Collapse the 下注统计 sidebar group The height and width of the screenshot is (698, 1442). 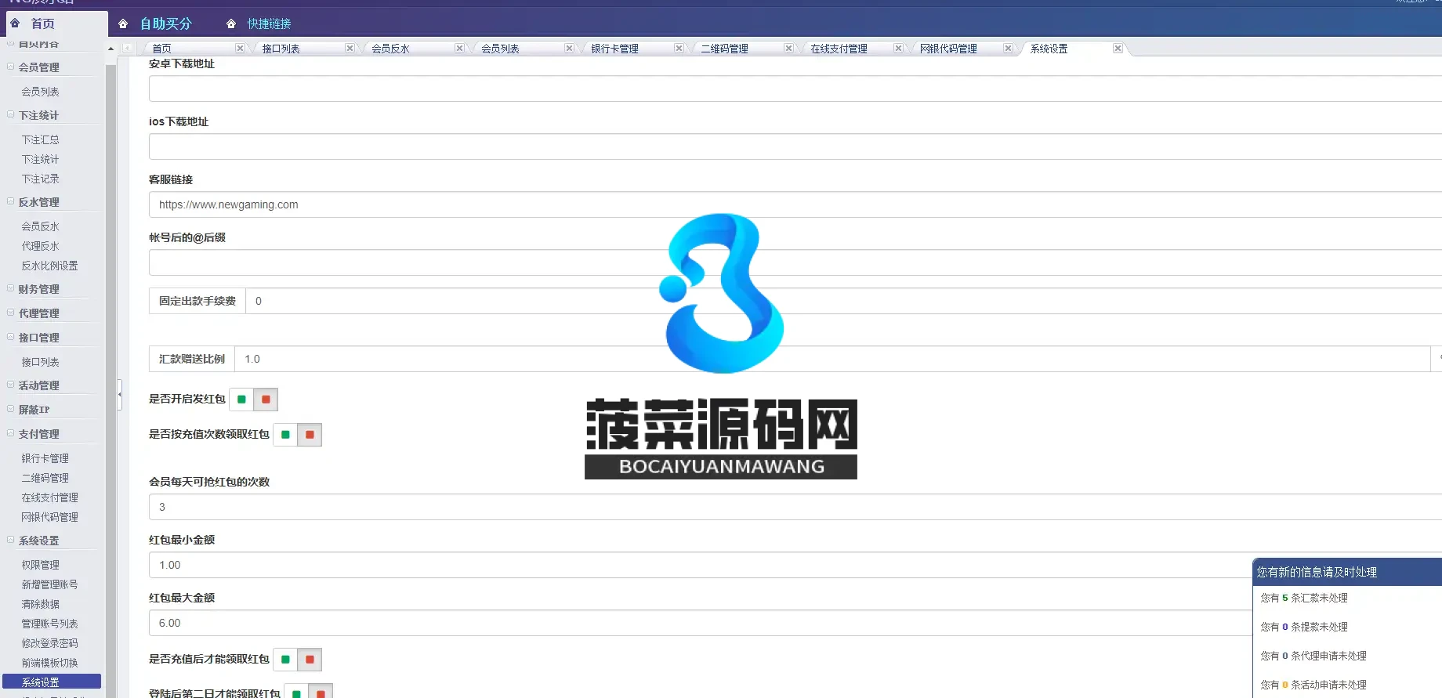point(11,114)
